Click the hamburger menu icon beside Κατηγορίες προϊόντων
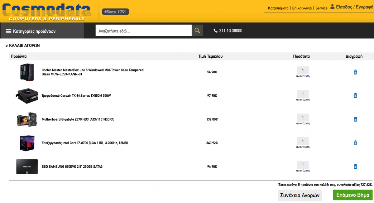This screenshot has width=374, height=203. coord(9,31)
